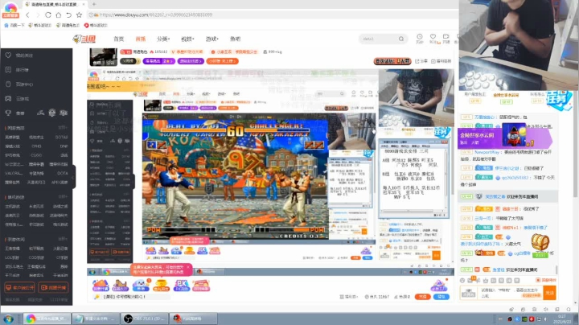The width and height of the screenshot is (579, 325).
Task: Open the first gift icon below player
Action: click(101, 285)
